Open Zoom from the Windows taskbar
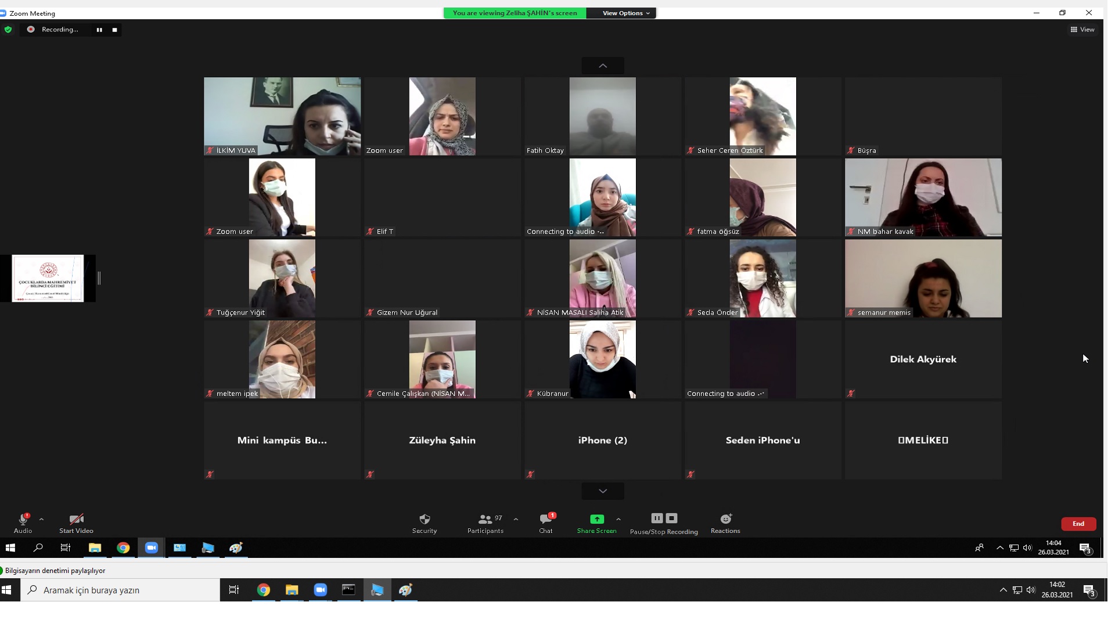1115x627 pixels. pos(320,590)
